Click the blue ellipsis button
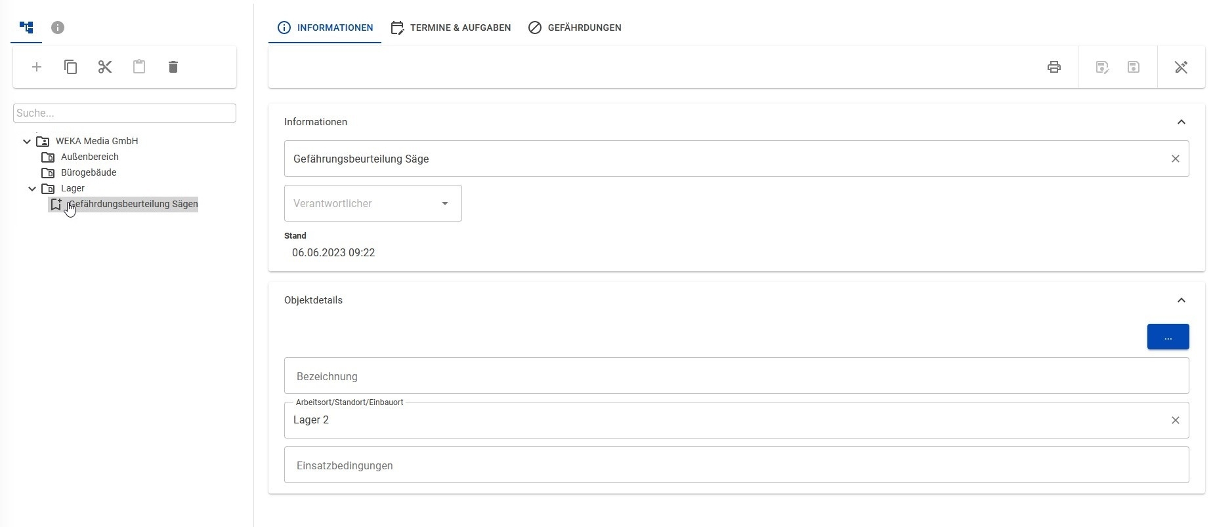Viewport: 1213px width, 527px height. 1168,337
